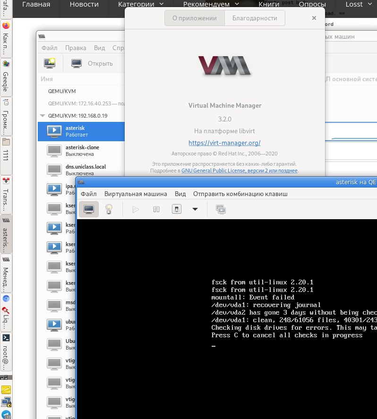Click the dns.uniclass.local VM monitor icon

(54, 170)
